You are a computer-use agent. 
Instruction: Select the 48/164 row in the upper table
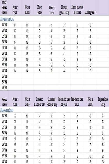tap(55, 25)
